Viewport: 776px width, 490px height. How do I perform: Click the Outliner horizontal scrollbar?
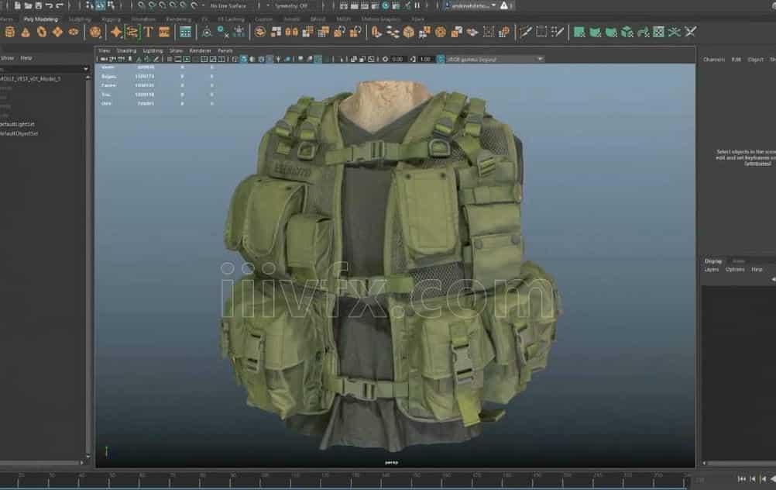[40, 463]
